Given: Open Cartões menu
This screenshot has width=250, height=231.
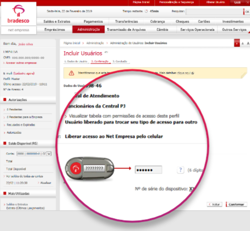Looking at the screenshot, I should click(204, 21).
